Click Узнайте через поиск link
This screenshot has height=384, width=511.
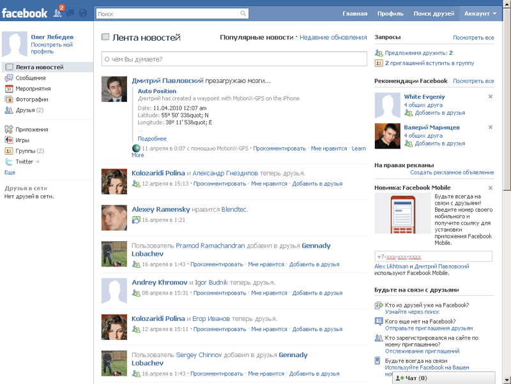click(x=412, y=312)
